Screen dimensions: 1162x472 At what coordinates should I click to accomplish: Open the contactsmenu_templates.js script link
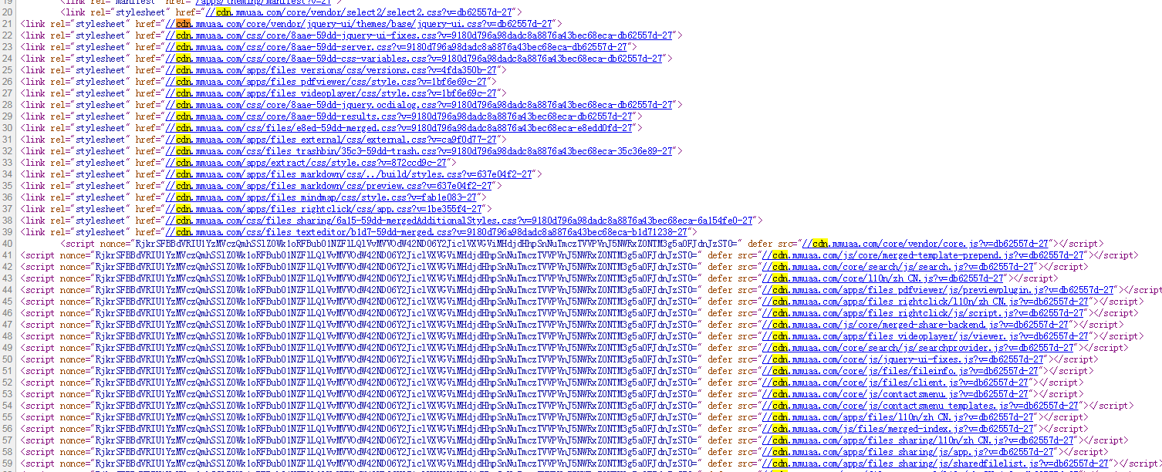920,406
